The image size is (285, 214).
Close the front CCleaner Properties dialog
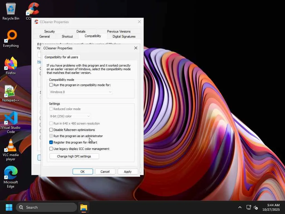tap(136, 48)
